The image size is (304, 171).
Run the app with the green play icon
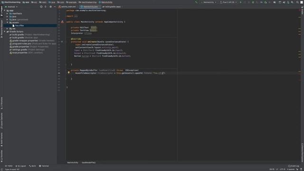[x=241, y=2]
